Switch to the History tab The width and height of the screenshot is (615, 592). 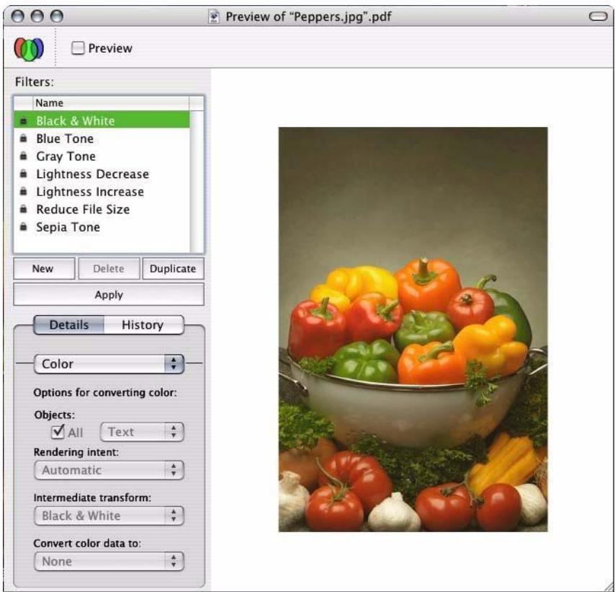click(143, 325)
